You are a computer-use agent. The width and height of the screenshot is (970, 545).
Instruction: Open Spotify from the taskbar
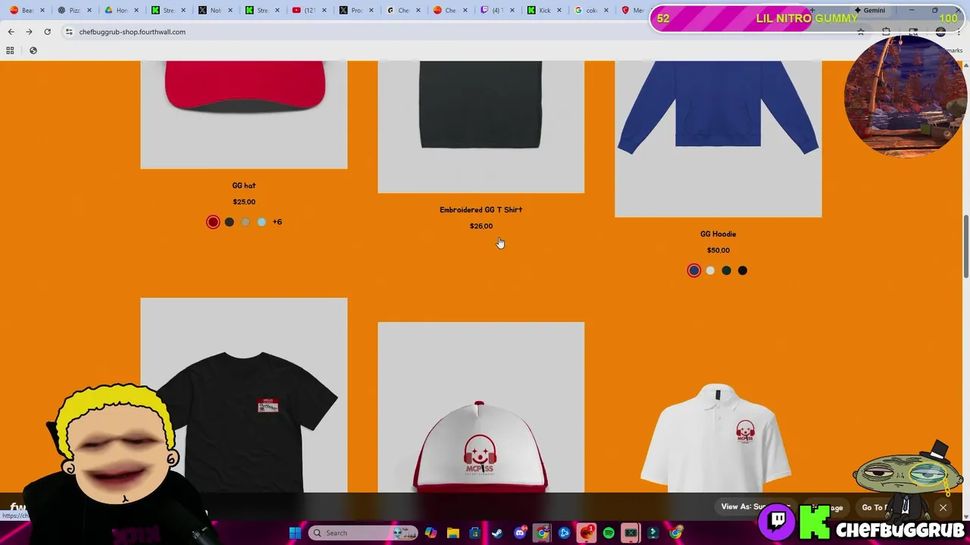(609, 533)
